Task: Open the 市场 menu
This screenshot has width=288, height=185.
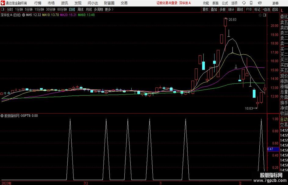Action: 51,3
